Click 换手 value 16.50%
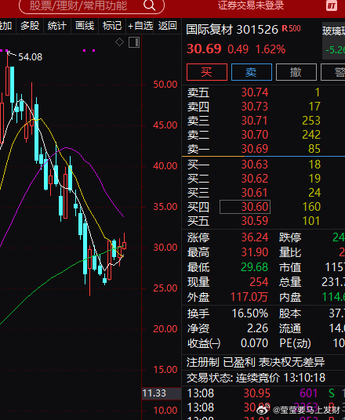This screenshot has width=345, height=420. pyautogui.click(x=250, y=313)
